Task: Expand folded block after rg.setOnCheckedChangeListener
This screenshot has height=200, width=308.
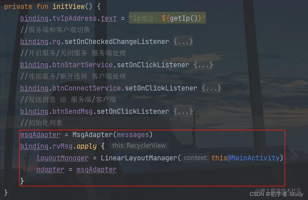Action: (x=183, y=42)
